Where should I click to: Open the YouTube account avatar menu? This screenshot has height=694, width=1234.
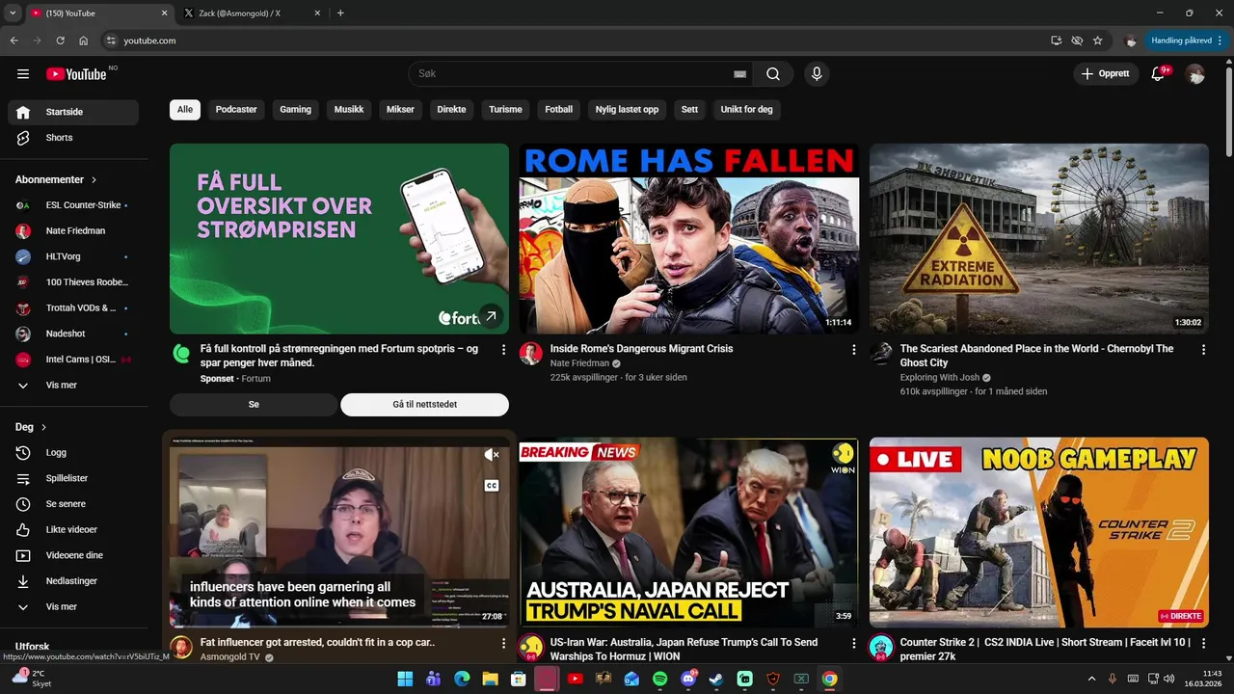point(1195,74)
